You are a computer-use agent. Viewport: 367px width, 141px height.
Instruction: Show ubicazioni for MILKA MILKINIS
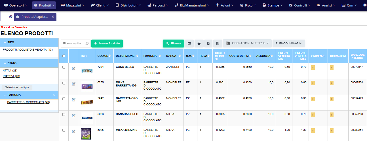click(332, 131)
